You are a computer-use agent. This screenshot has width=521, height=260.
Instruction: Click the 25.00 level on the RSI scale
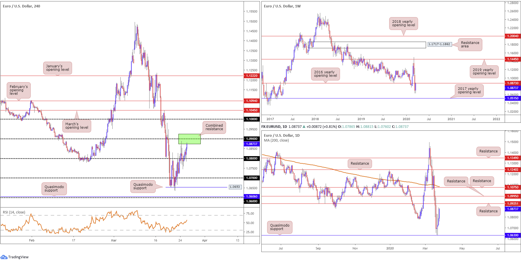250,232
